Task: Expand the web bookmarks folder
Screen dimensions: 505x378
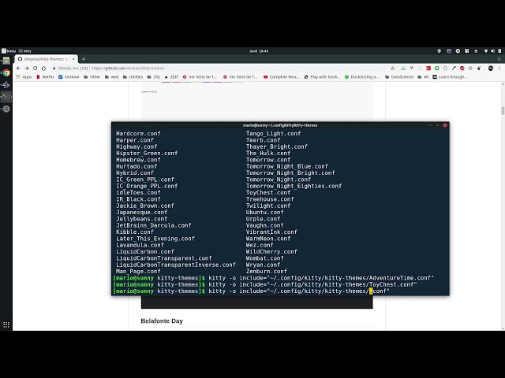Action: (111, 77)
